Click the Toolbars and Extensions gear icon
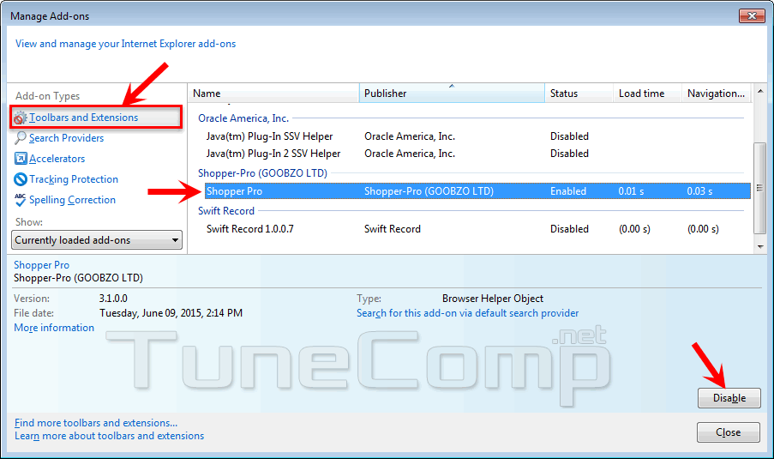Viewport: 774px width, 459px height. tap(21, 118)
